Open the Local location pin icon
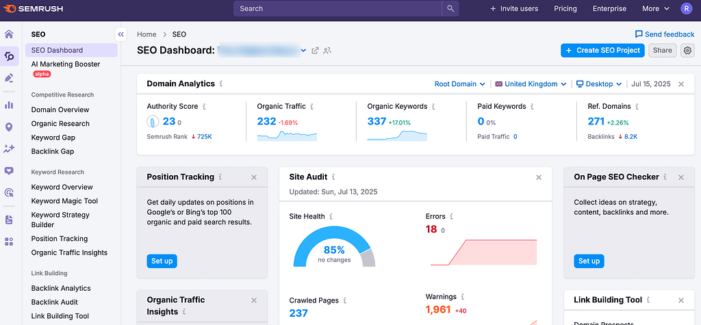Screen dimensions: 701x325 pos(9,127)
